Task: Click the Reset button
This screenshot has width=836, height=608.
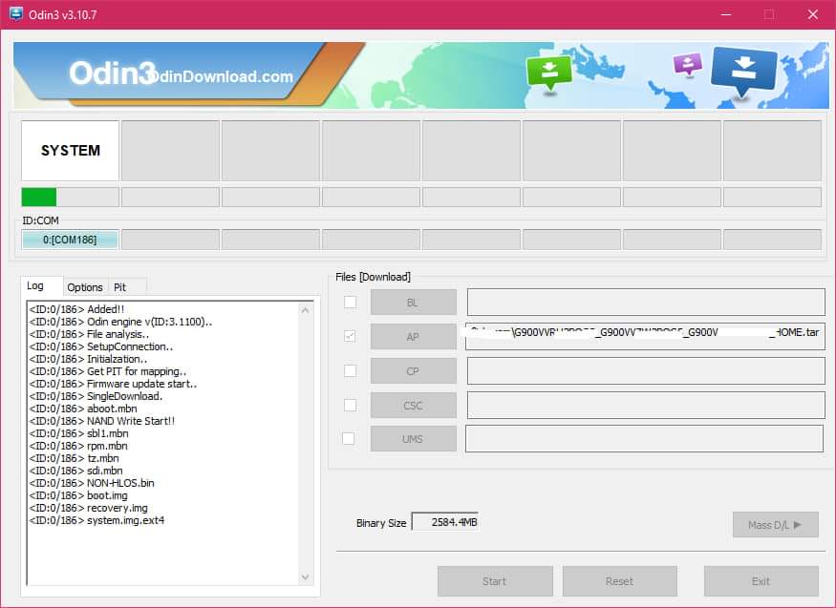Action: pos(619,581)
